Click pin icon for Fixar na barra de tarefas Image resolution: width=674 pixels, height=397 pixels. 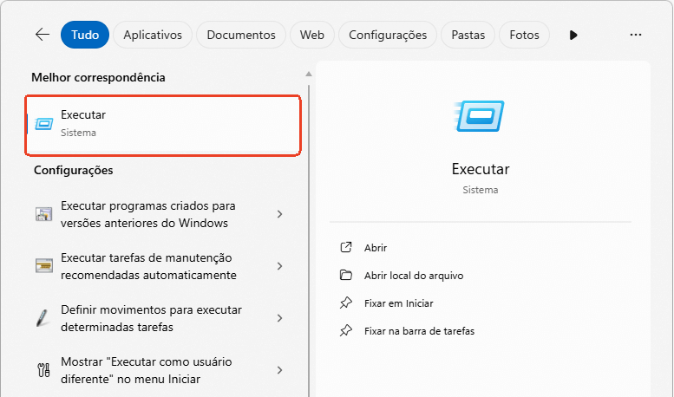[346, 330]
